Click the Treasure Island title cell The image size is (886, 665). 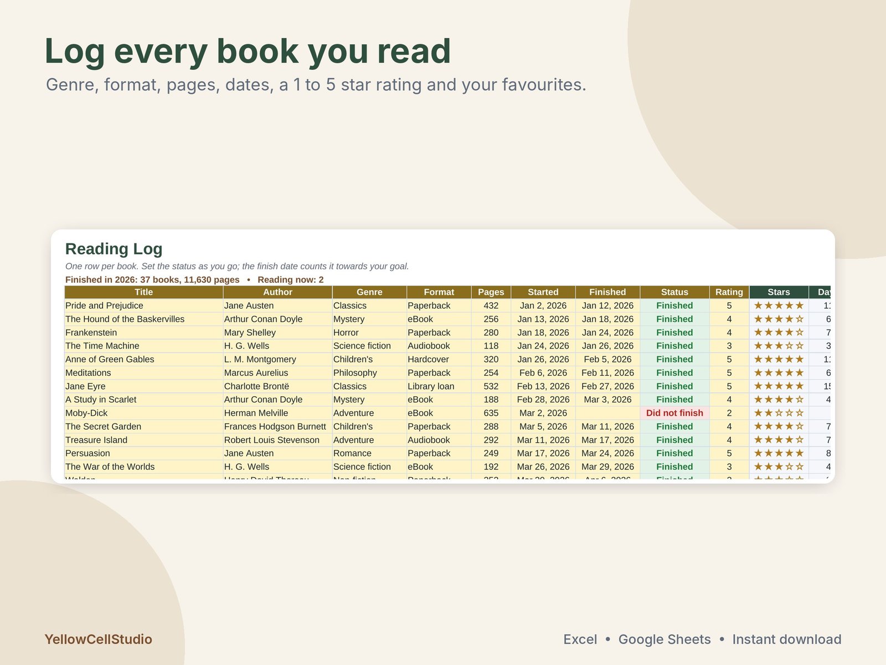click(x=144, y=440)
